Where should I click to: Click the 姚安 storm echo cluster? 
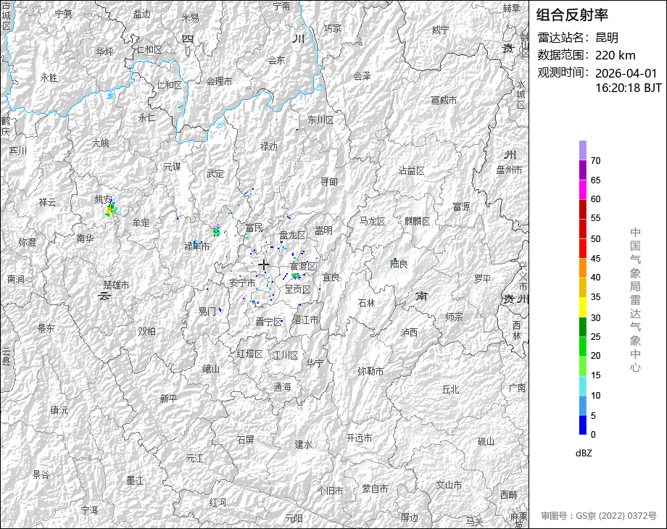point(111,209)
